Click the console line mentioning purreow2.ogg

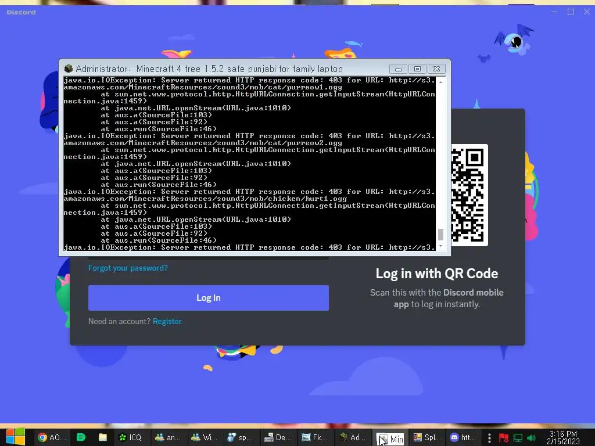(203, 143)
